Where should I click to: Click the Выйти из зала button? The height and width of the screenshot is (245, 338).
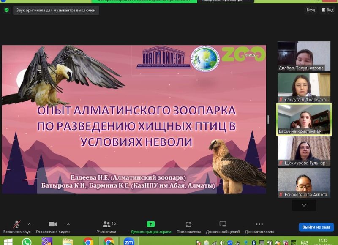pos(316,227)
